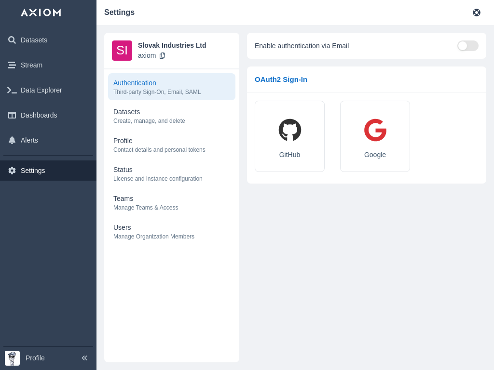The width and height of the screenshot is (494, 370).
Task: Select the Authentication settings section
Action: tap(171, 87)
